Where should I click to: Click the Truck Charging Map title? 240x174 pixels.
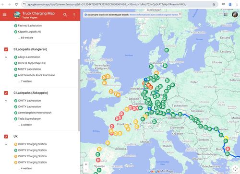38,13
